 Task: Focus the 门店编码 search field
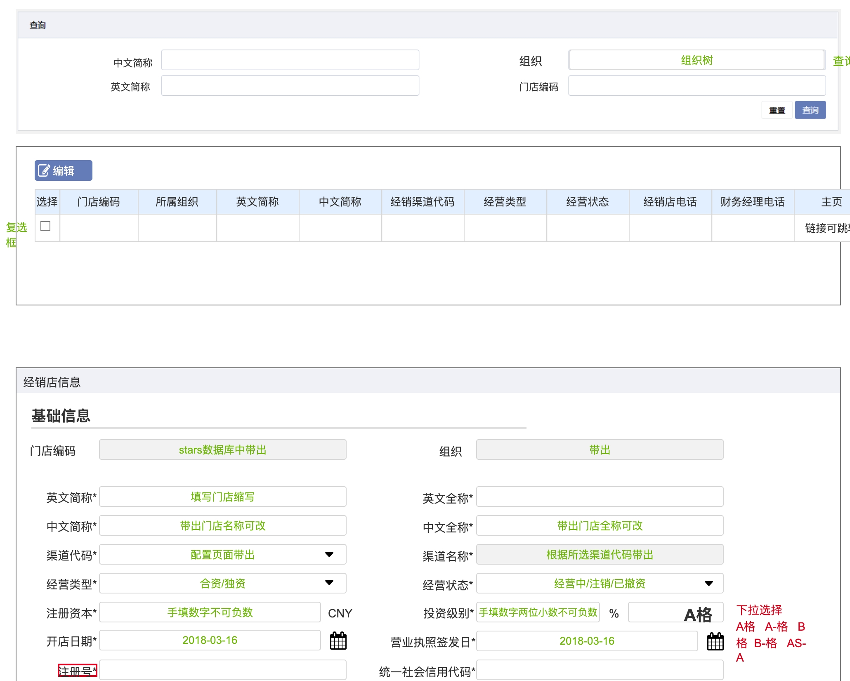(697, 86)
